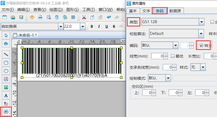
Task: Open the 绘图(D) menu
Action: (x=56, y=10)
